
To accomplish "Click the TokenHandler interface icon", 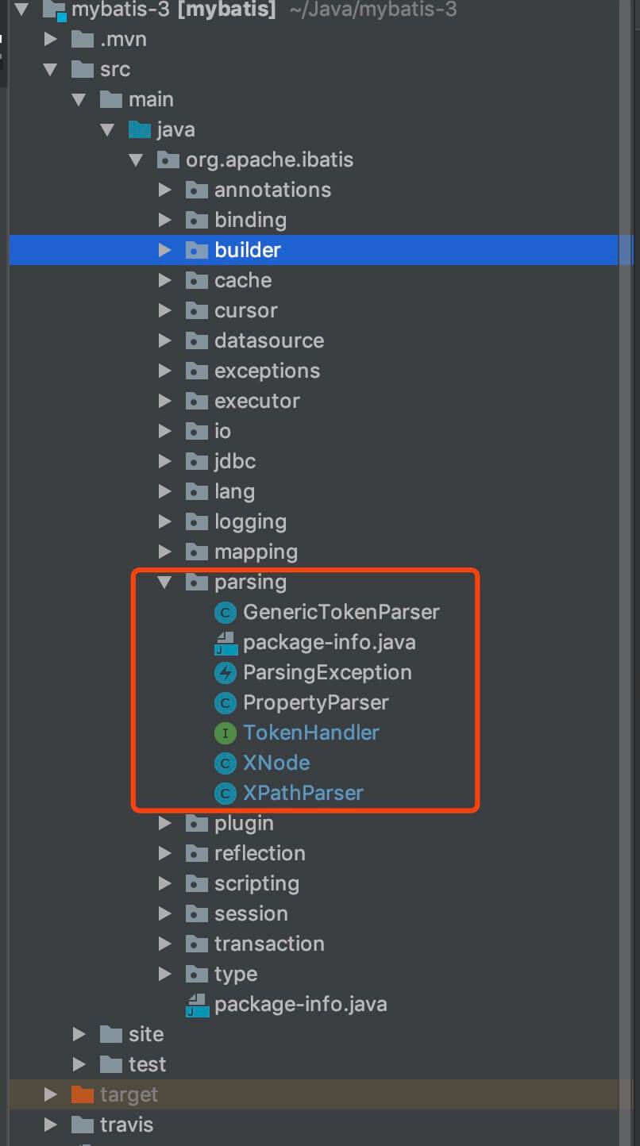I will pyautogui.click(x=226, y=733).
